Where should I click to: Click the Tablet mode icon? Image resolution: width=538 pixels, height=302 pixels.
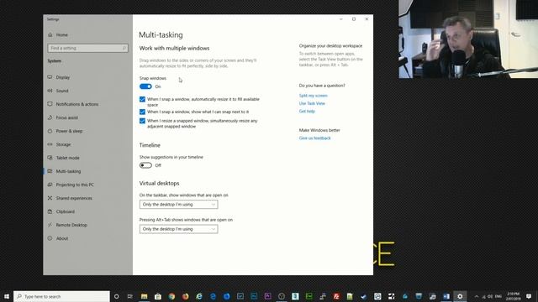(x=50, y=158)
